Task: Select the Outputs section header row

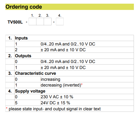Action: coord(70,56)
